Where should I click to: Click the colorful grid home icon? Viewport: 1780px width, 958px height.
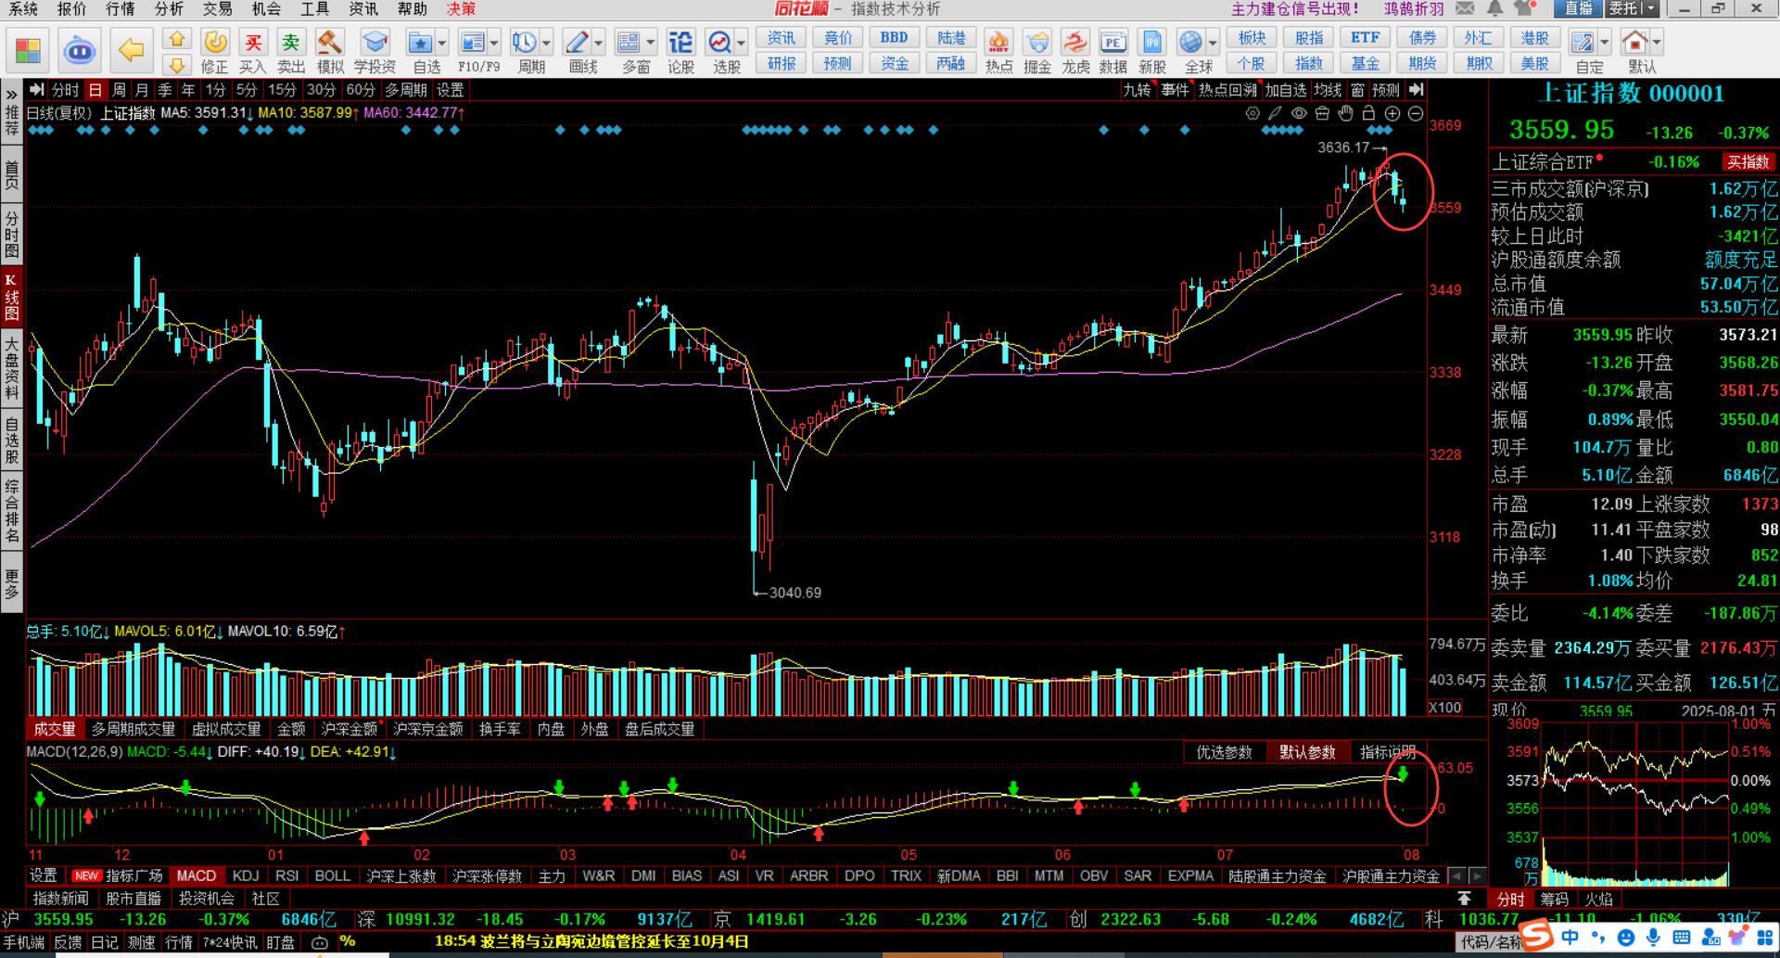point(29,50)
